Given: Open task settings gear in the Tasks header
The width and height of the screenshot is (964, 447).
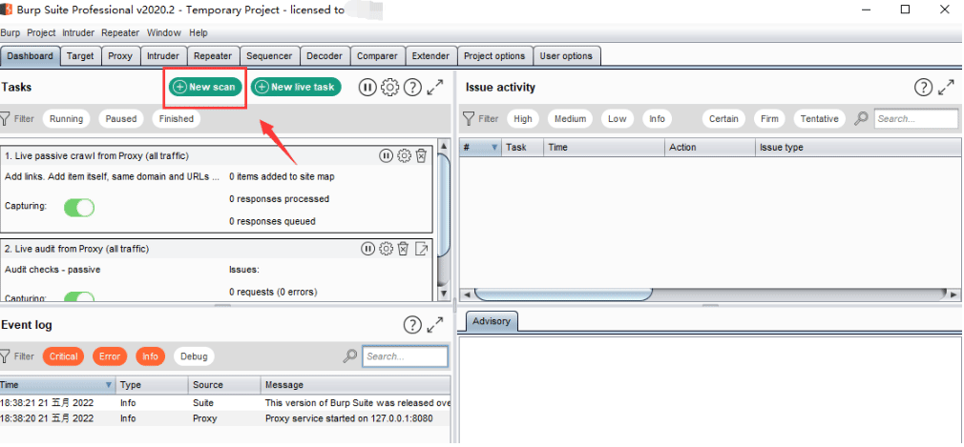Looking at the screenshot, I should coord(389,87).
